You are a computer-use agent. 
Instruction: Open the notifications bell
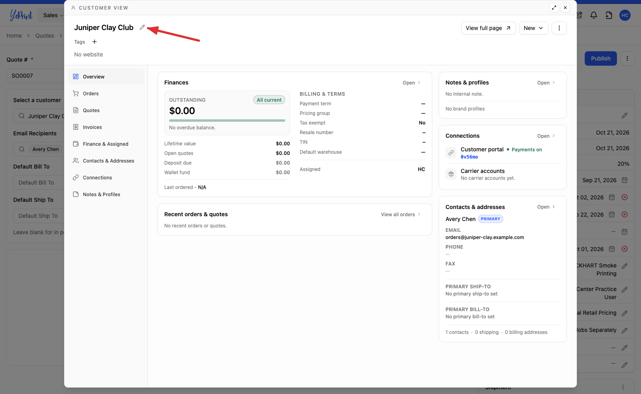click(x=594, y=15)
